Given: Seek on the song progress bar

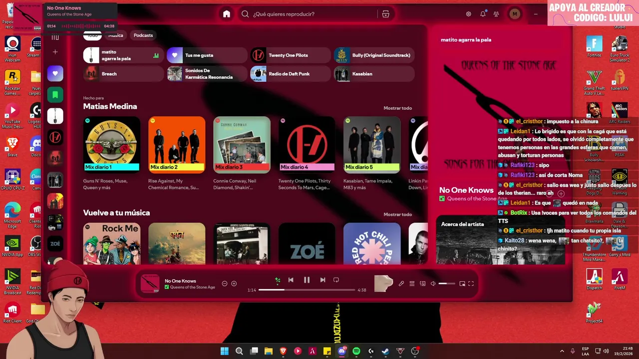Looking at the screenshot, I should (x=307, y=290).
